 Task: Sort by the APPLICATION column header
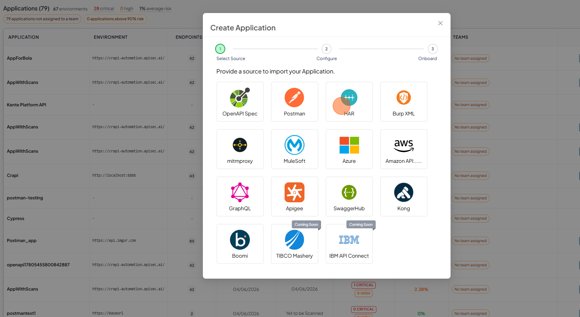(24, 37)
